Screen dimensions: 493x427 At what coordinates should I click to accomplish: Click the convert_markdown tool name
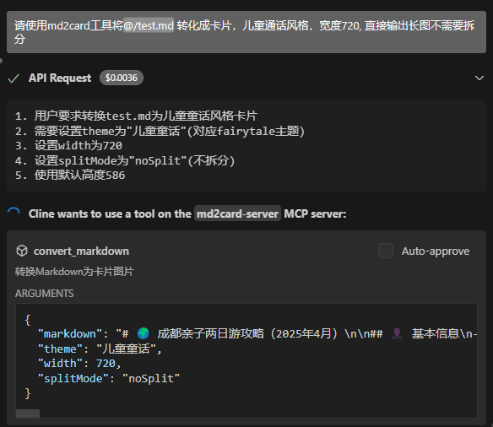point(81,251)
